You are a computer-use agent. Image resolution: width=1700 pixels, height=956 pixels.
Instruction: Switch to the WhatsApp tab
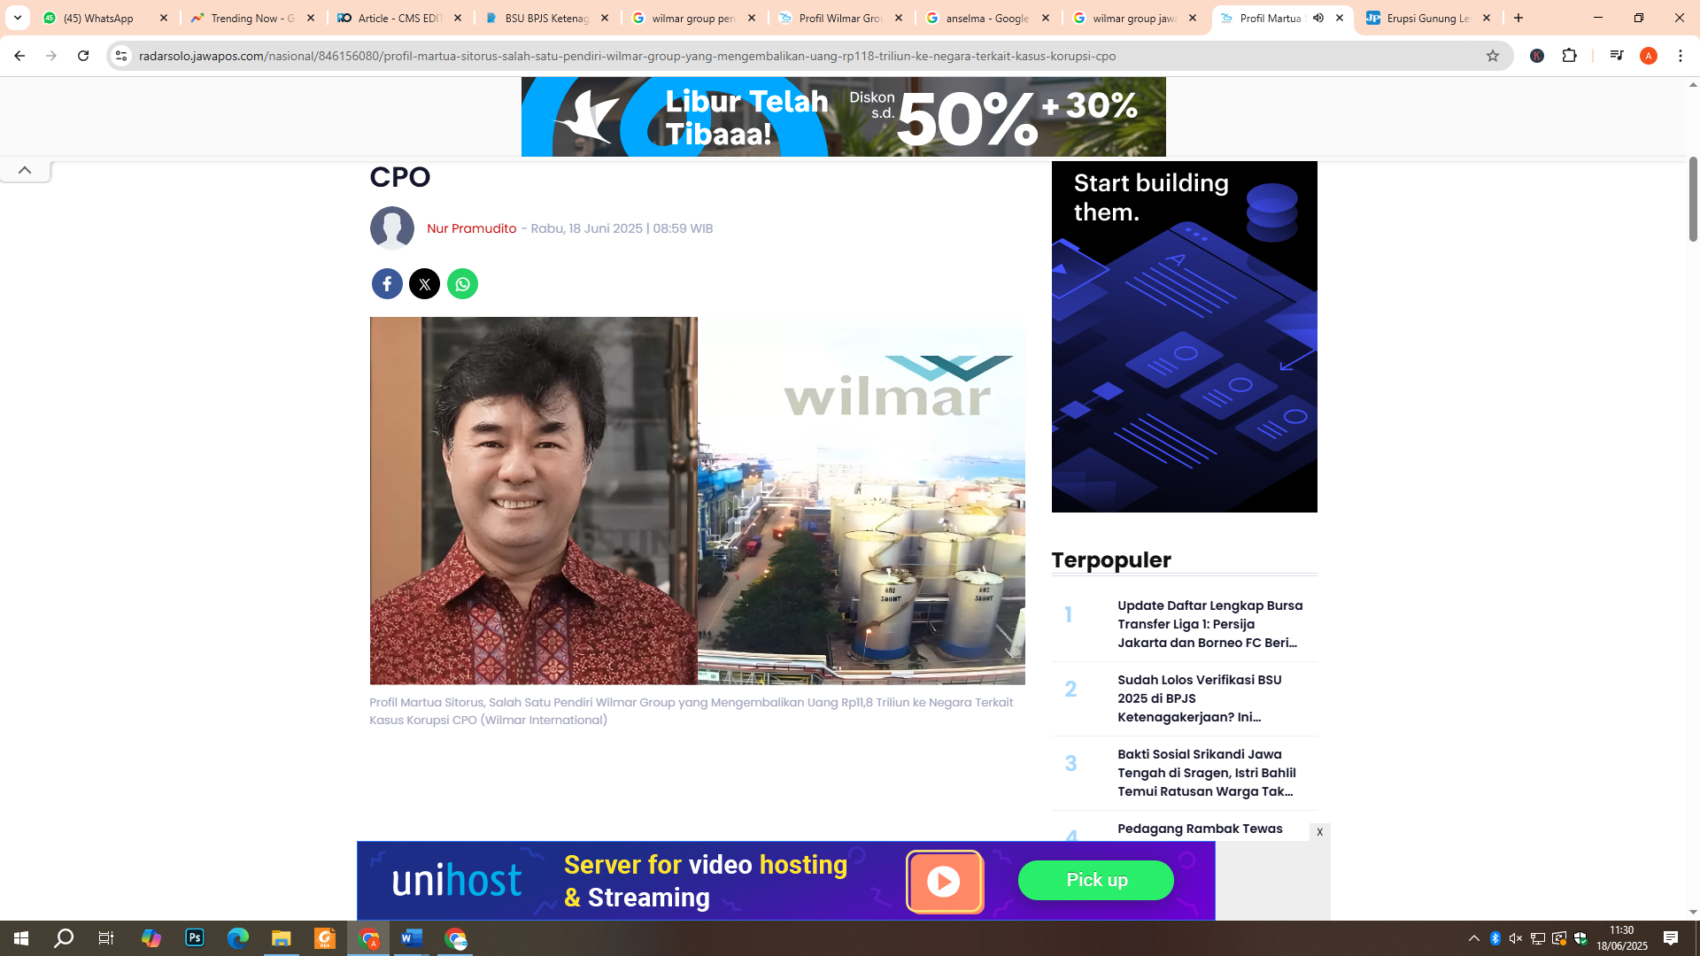tap(105, 18)
